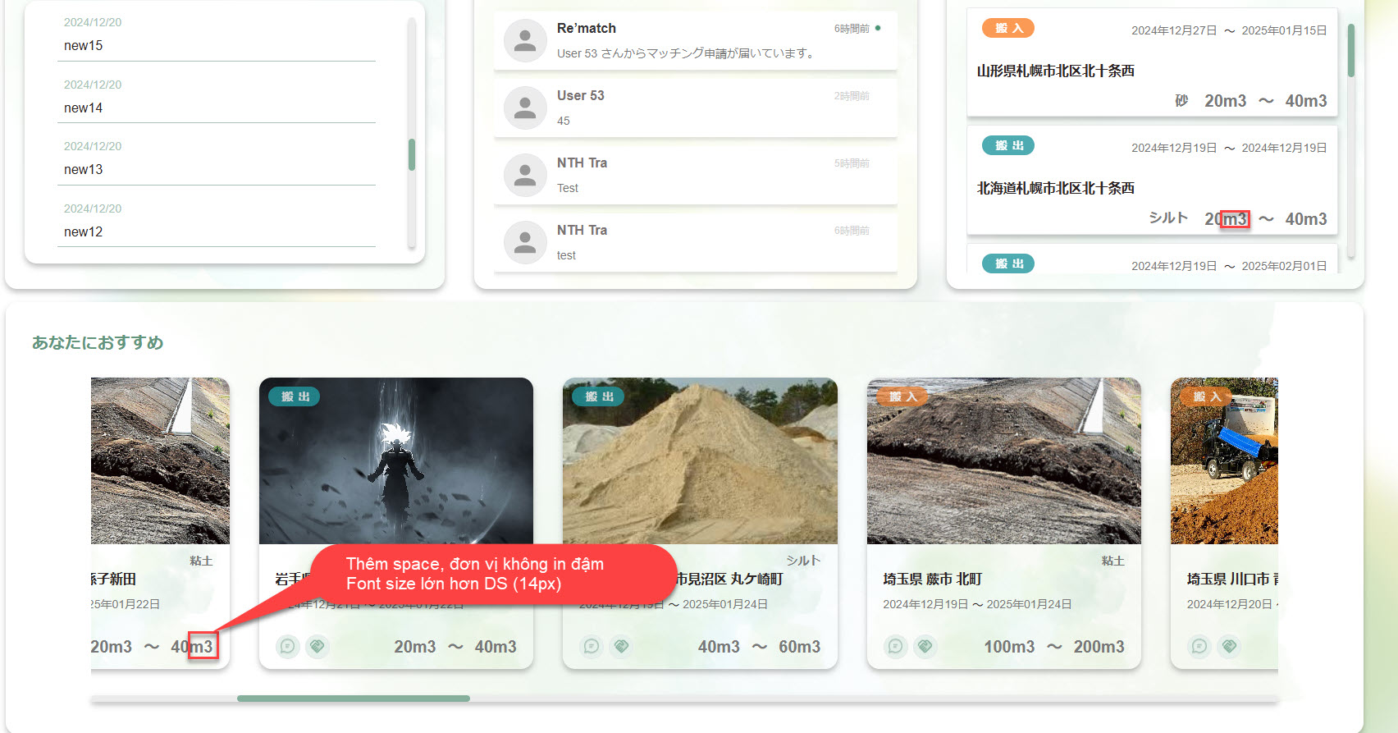Screen dimensions: 1398x733
Task: Select the User 53 avatar icon
Action: point(525,108)
